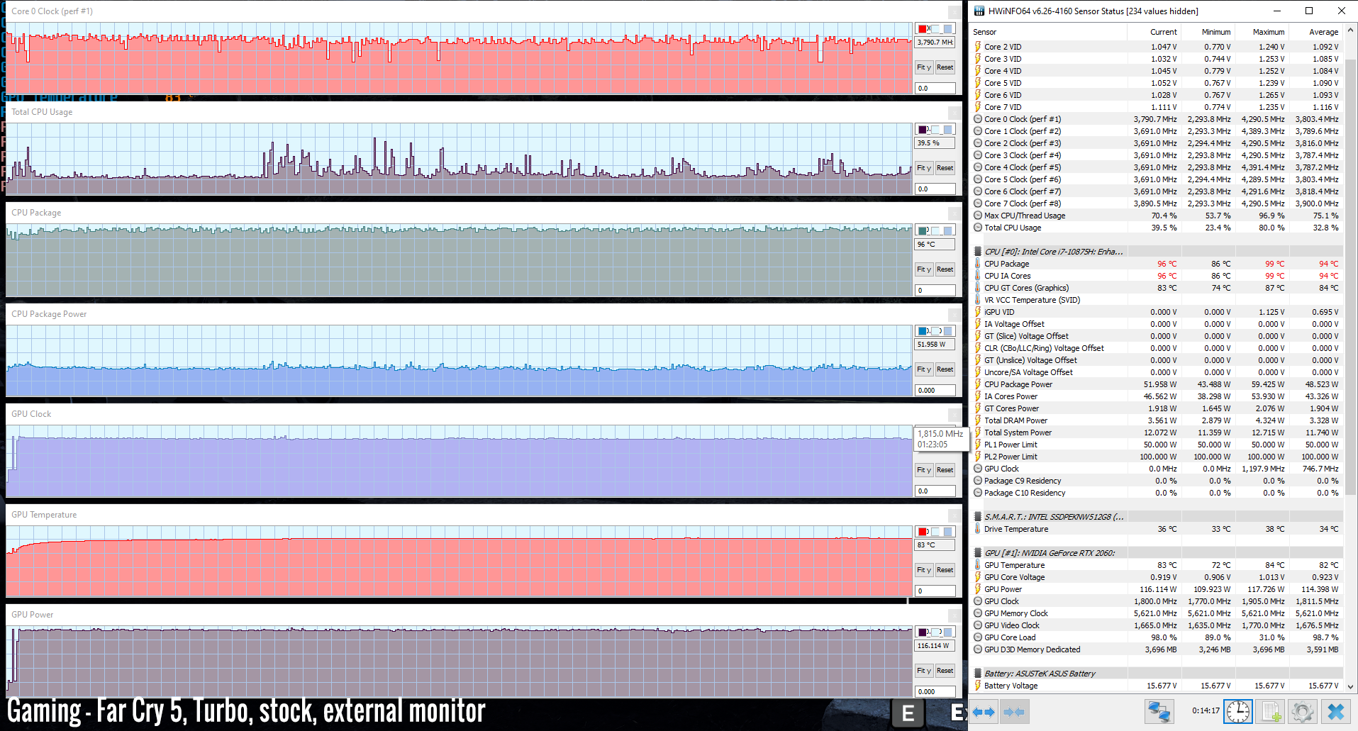Click lightning icon beside GPU Power row
The height and width of the screenshot is (731, 1358).
(x=978, y=589)
